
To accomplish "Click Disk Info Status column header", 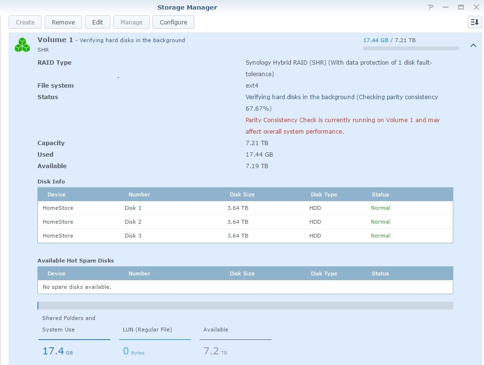I will [380, 194].
